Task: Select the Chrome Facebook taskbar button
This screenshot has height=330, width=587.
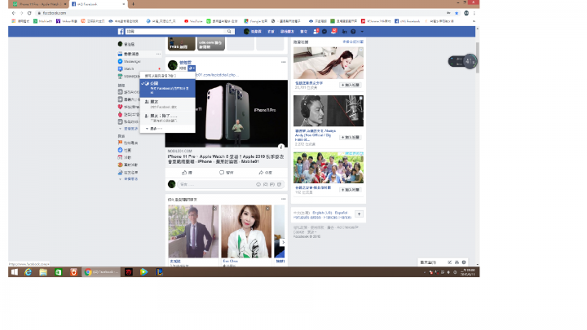Action: (101, 272)
